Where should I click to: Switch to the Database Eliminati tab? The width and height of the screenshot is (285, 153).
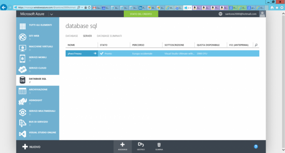tap(110, 36)
